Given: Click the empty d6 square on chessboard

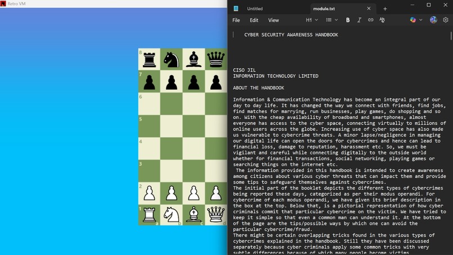Looking at the screenshot, I should coord(216,104).
